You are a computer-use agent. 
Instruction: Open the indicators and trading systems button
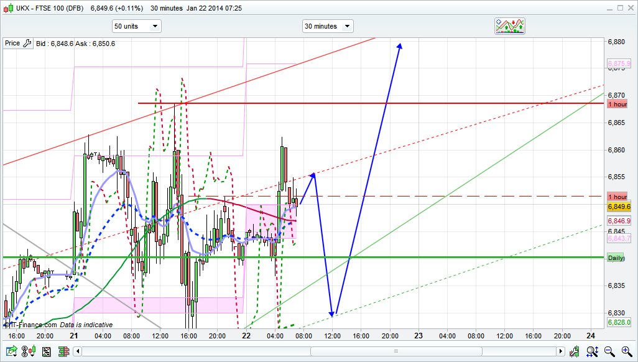pos(509,26)
